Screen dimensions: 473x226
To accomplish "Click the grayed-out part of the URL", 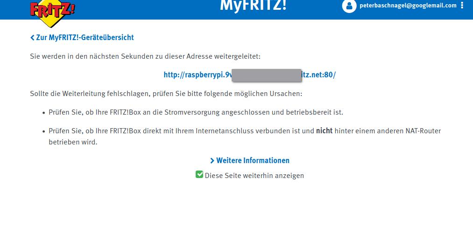I will pyautogui.click(x=266, y=75).
